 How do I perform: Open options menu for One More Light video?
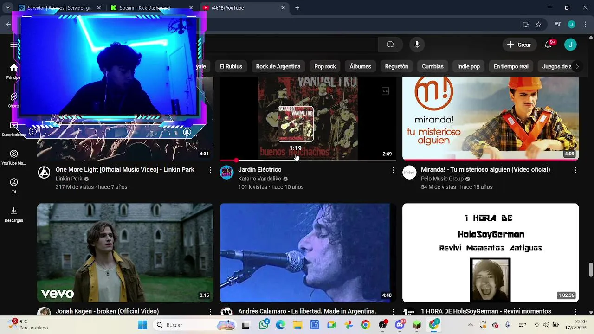(210, 170)
